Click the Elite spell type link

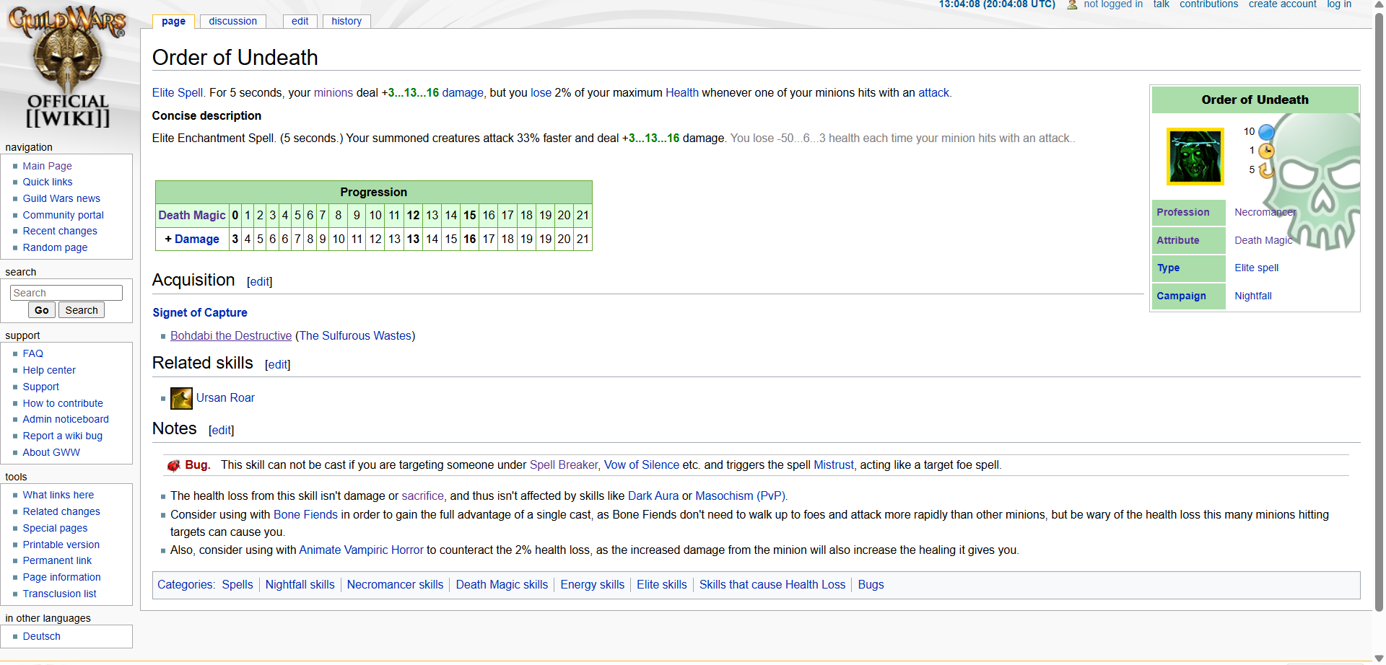(x=1256, y=268)
